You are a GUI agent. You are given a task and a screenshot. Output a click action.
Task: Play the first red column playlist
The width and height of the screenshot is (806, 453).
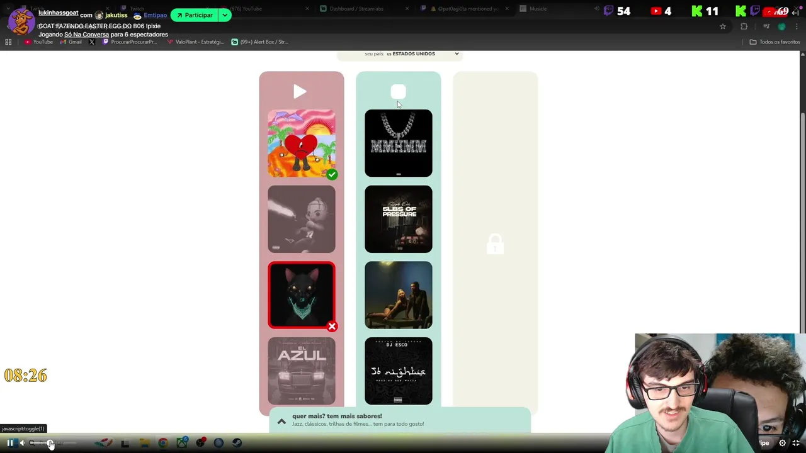(300, 92)
